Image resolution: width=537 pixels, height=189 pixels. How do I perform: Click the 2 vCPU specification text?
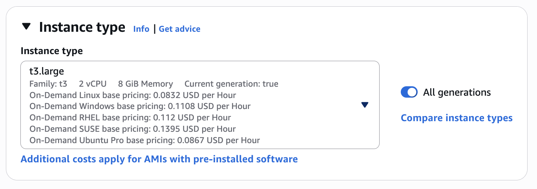[x=93, y=84]
